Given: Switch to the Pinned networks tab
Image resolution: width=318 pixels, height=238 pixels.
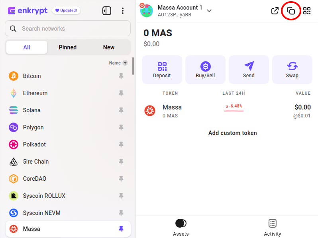Looking at the screenshot, I should click(68, 47).
